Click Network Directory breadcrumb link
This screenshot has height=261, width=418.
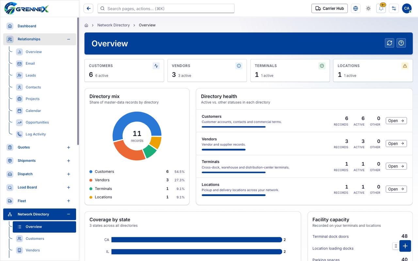[113, 25]
